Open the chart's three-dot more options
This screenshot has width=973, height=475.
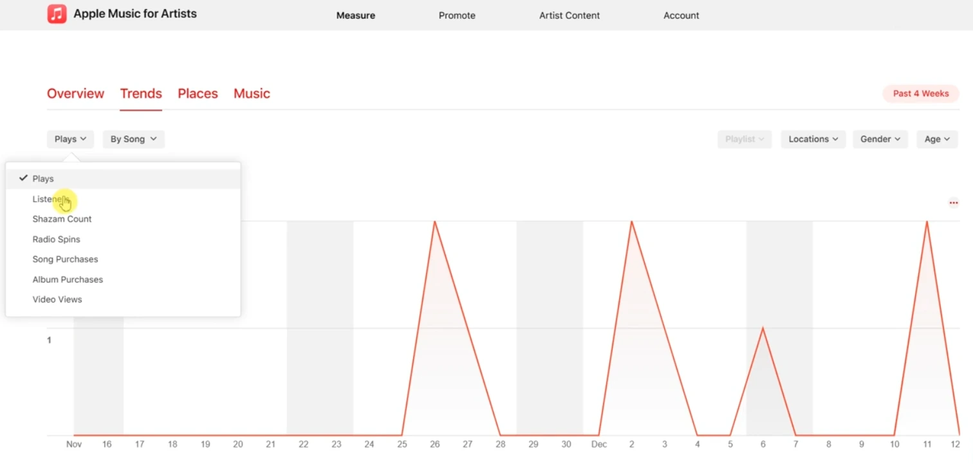(x=953, y=203)
